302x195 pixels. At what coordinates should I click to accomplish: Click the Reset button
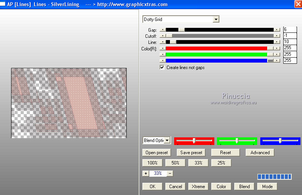[x=225, y=153]
